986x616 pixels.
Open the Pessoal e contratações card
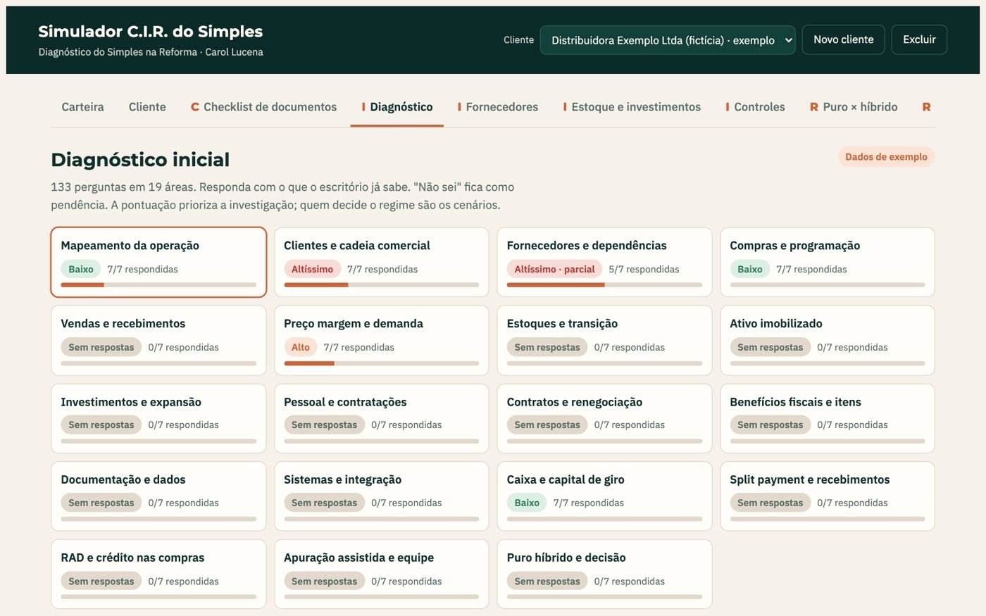[382, 418]
